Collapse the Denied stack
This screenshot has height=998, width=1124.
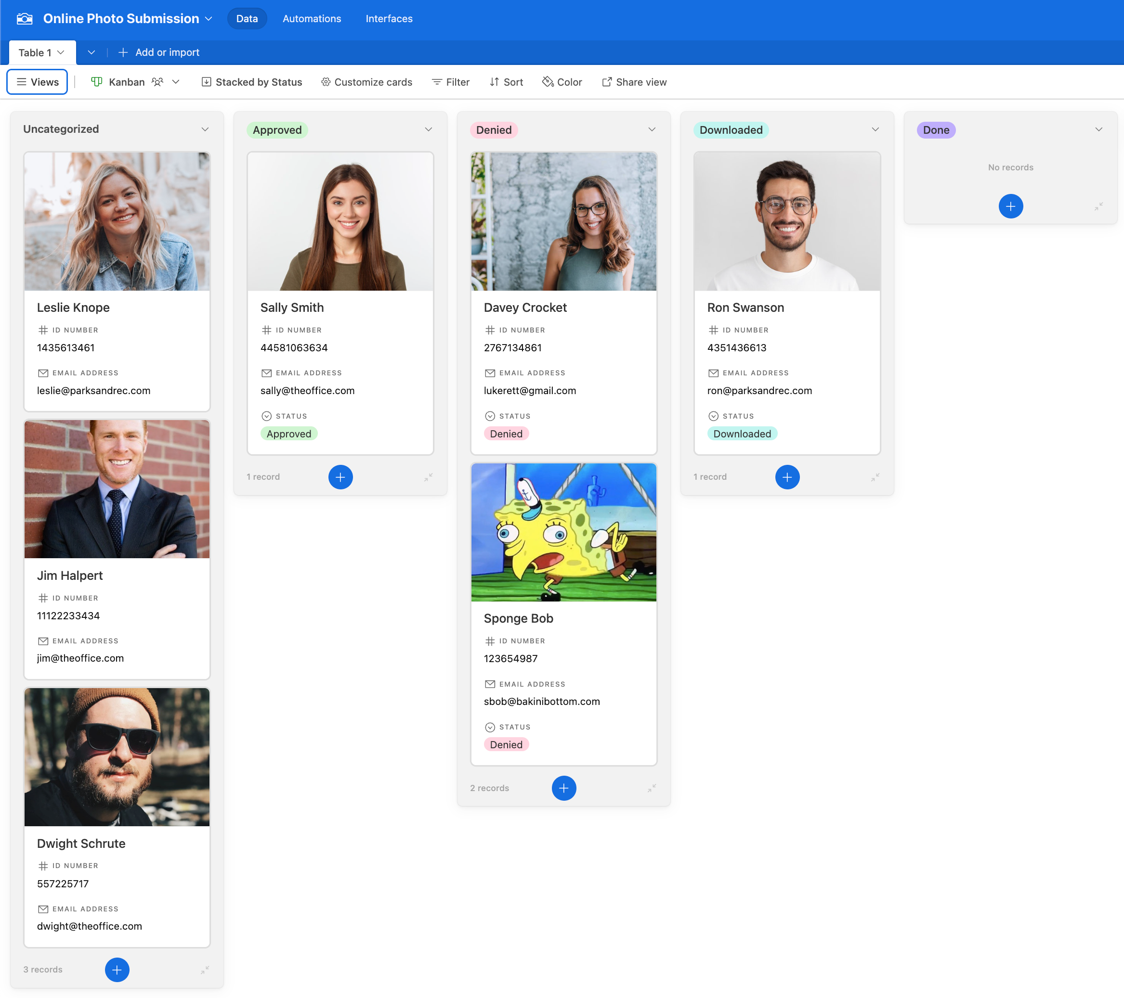[652, 788]
